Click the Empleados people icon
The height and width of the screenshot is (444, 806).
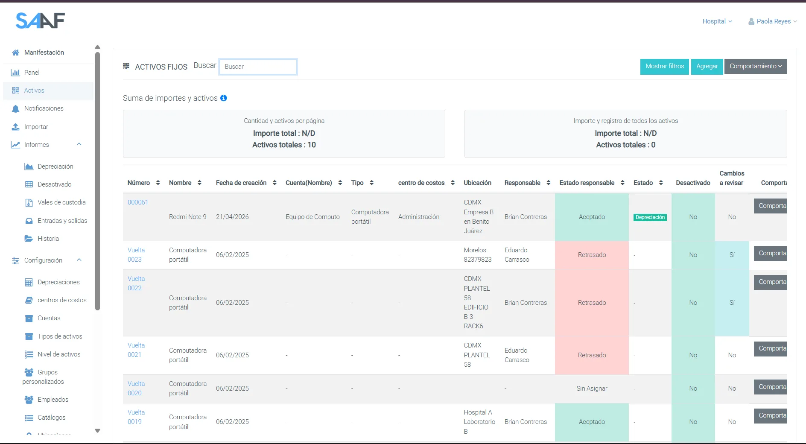pyautogui.click(x=29, y=400)
